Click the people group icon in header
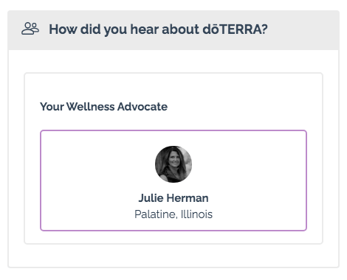The height and width of the screenshot is (280, 347). pos(30,29)
